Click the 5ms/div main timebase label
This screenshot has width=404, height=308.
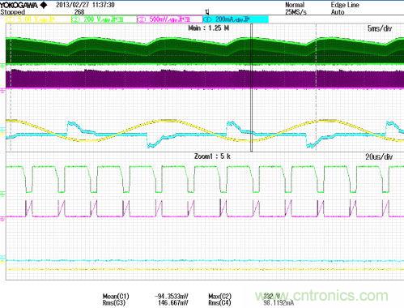pos(380,28)
